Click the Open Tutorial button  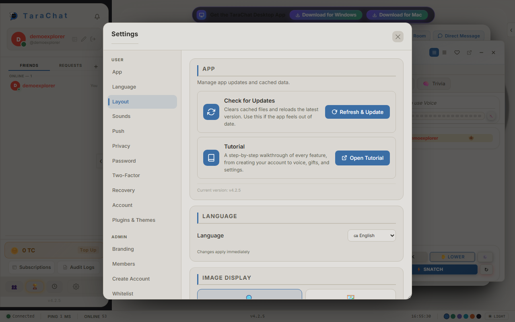tap(363, 158)
